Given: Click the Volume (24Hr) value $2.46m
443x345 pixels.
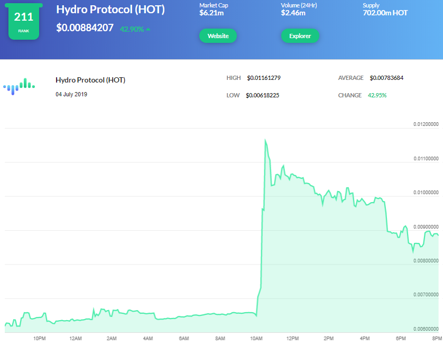Looking at the screenshot, I should point(293,13).
